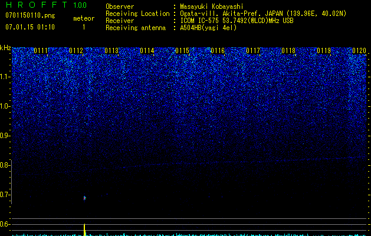
Task: Click the 0.8 kHz axis label
Action: [4, 165]
